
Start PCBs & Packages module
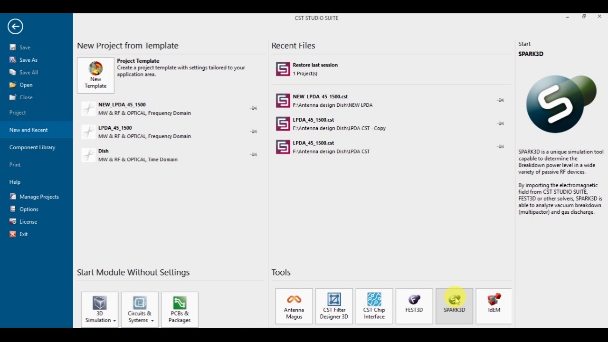pyautogui.click(x=180, y=309)
